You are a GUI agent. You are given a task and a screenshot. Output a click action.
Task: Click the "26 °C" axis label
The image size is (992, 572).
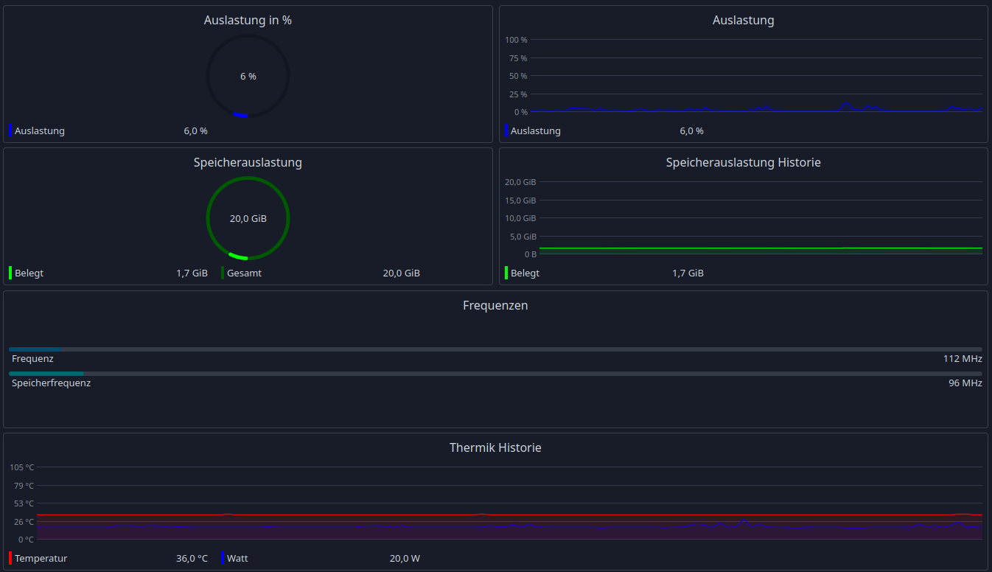(x=24, y=522)
